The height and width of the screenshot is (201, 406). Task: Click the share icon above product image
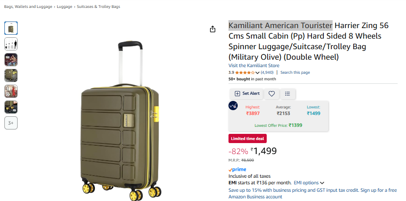pos(213,29)
